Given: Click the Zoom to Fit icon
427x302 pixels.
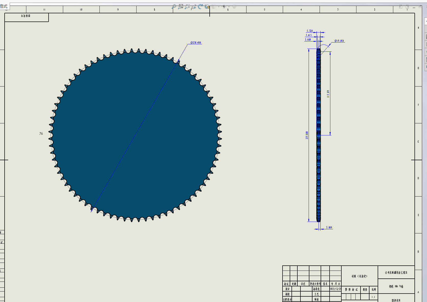Looking at the screenshot, I should pyautogui.click(x=181, y=6).
